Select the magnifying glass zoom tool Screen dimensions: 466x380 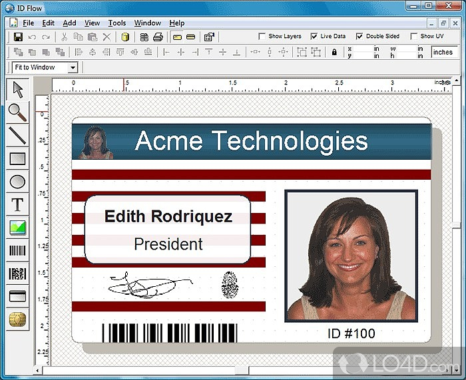(x=17, y=112)
